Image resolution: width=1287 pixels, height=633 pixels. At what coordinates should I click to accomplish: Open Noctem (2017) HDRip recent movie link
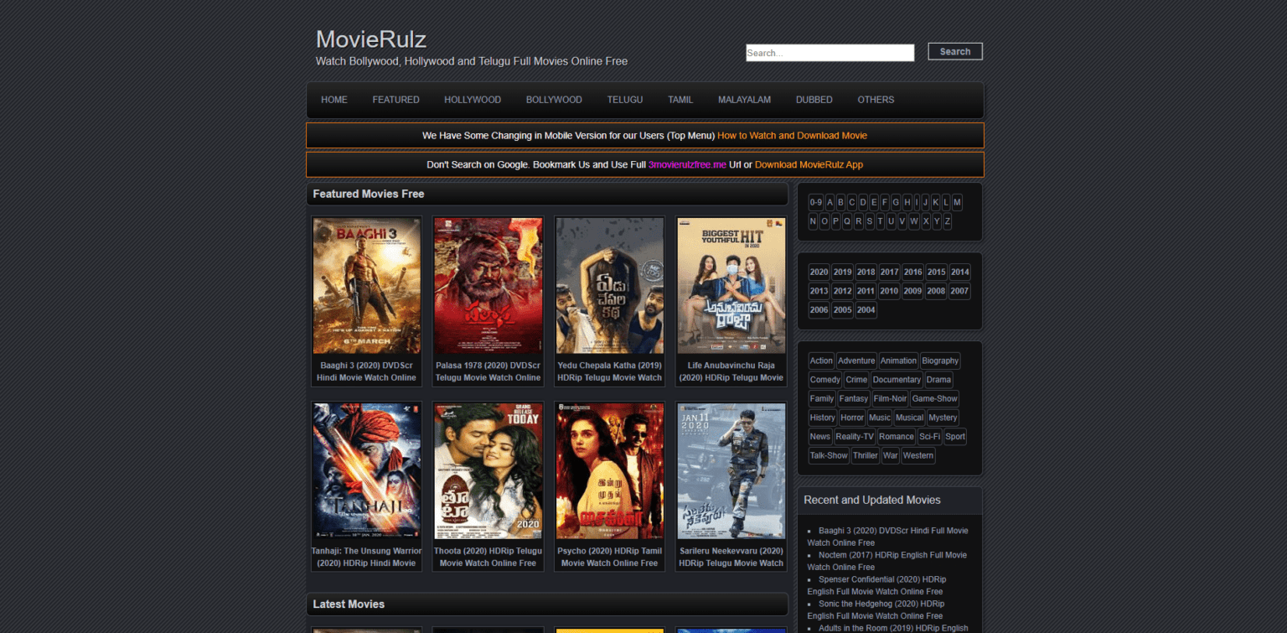(x=887, y=561)
